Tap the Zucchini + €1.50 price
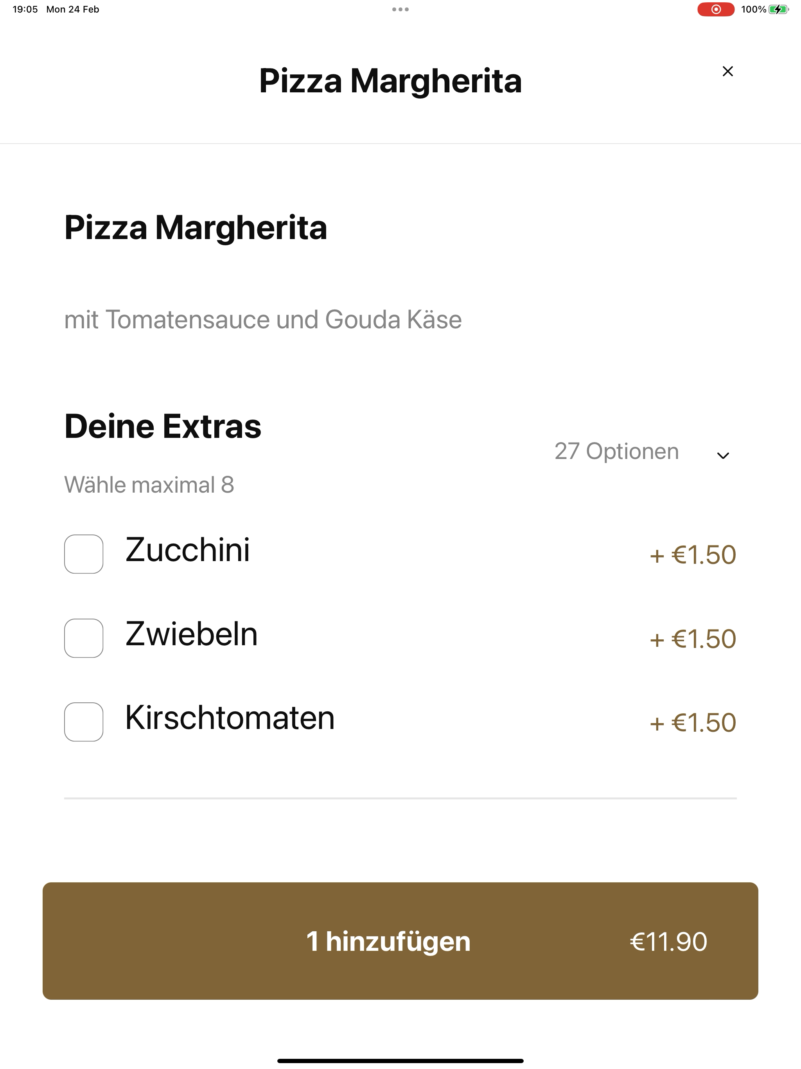 pyautogui.click(x=693, y=555)
